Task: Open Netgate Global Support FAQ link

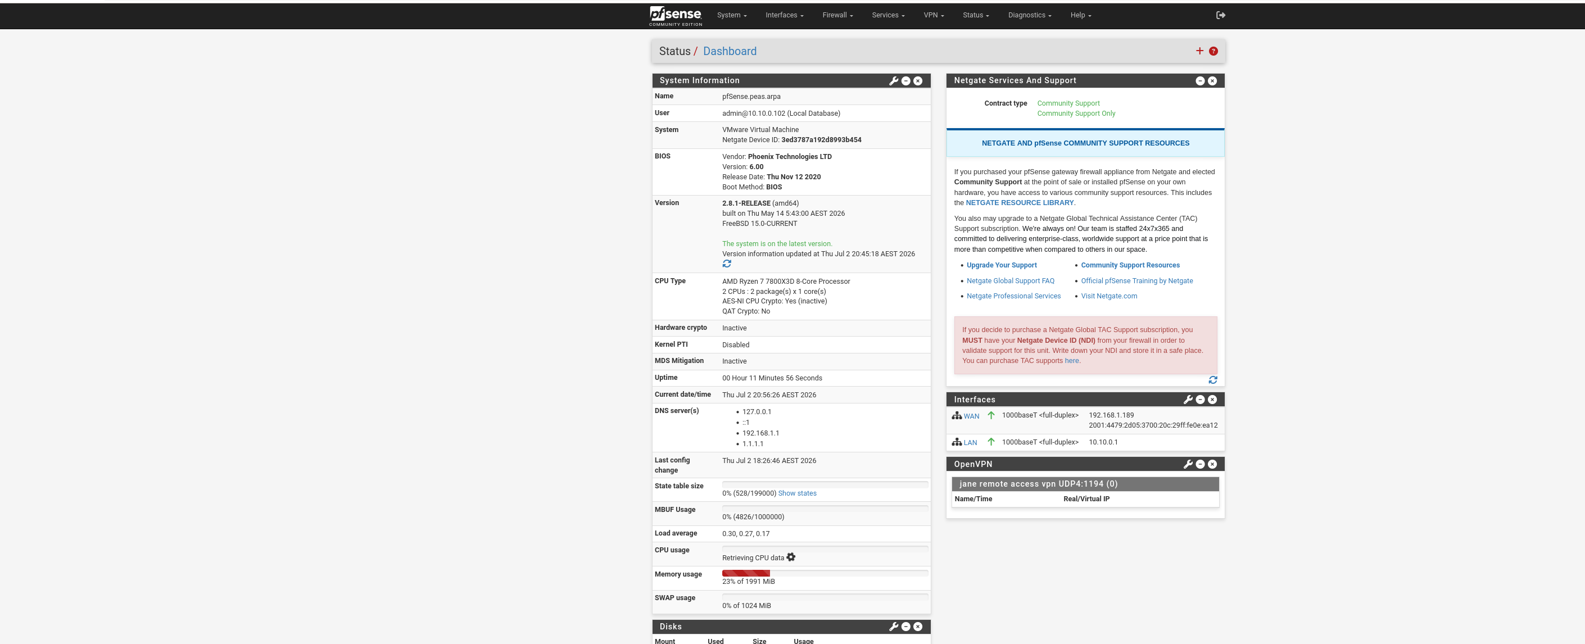Action: [x=1011, y=280]
